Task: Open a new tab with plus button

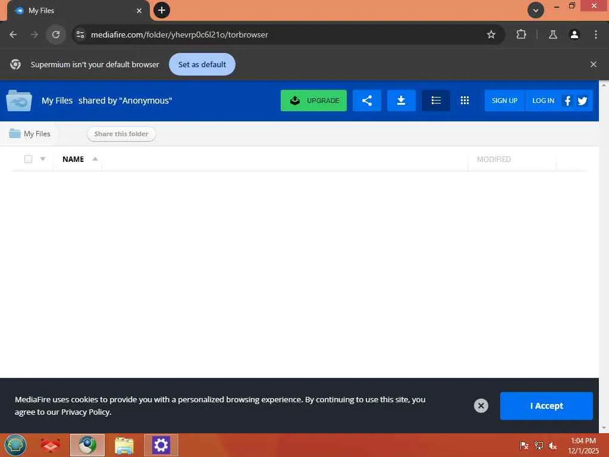Action: pos(162,10)
